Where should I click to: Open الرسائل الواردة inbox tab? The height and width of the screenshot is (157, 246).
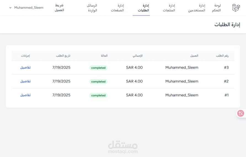tap(92, 8)
